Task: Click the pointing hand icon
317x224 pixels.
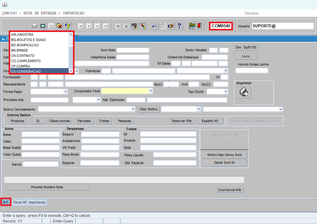Action: 171,26
